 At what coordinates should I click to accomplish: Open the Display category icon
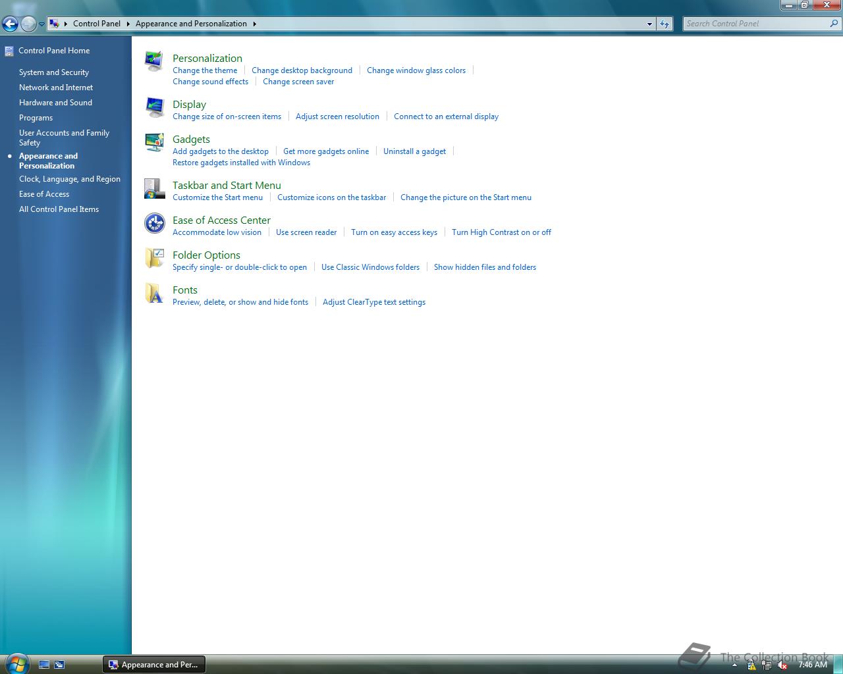click(x=154, y=108)
